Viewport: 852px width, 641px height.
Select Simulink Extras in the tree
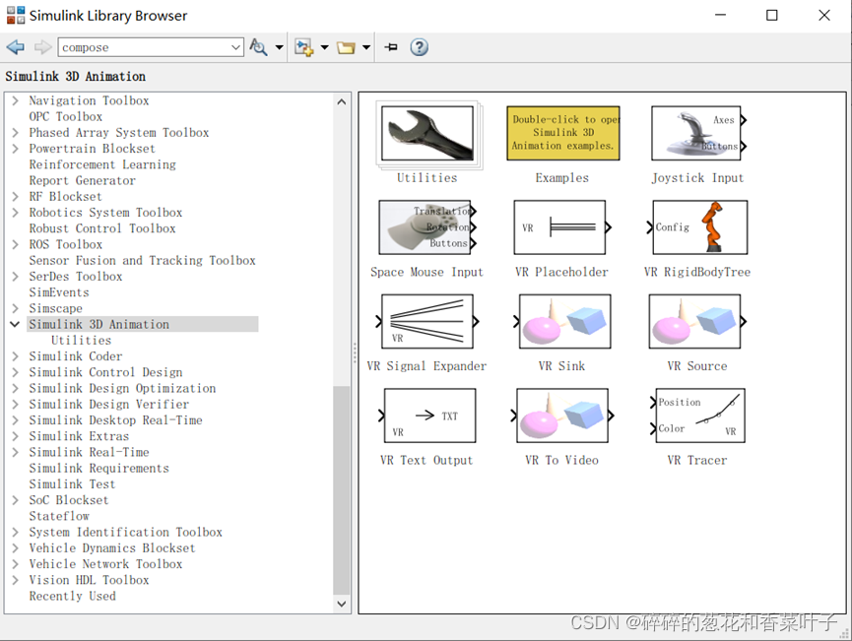tap(80, 436)
